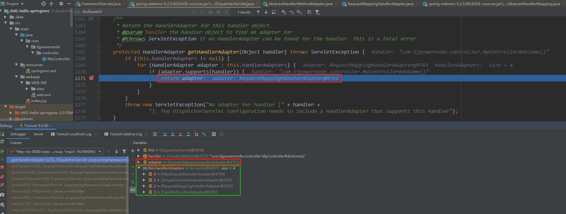Select next frame down arrow in Frames
Viewport: 566px width, 214px height.
(x=117, y=151)
